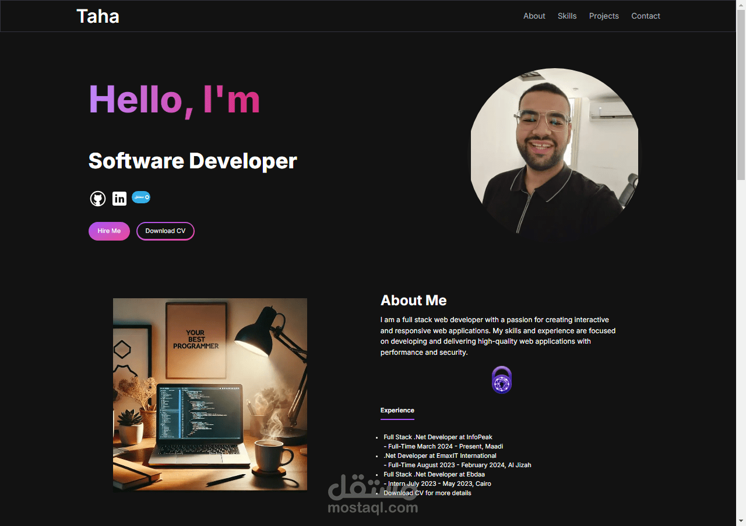746x526 pixels.
Task: Click 'Download CV for more details' text
Action: [x=427, y=493]
